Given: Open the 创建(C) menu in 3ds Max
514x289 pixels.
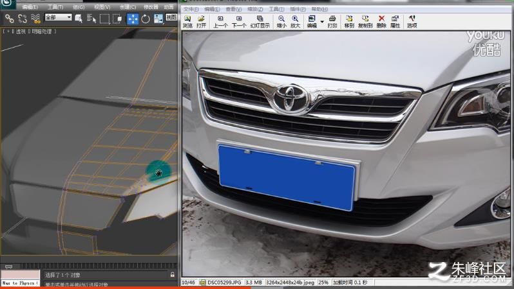Looking at the screenshot, I should tap(128, 7).
